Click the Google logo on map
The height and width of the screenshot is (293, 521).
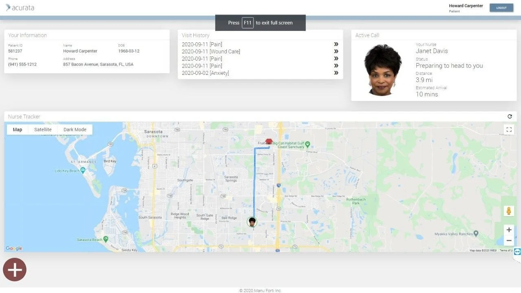click(x=14, y=248)
